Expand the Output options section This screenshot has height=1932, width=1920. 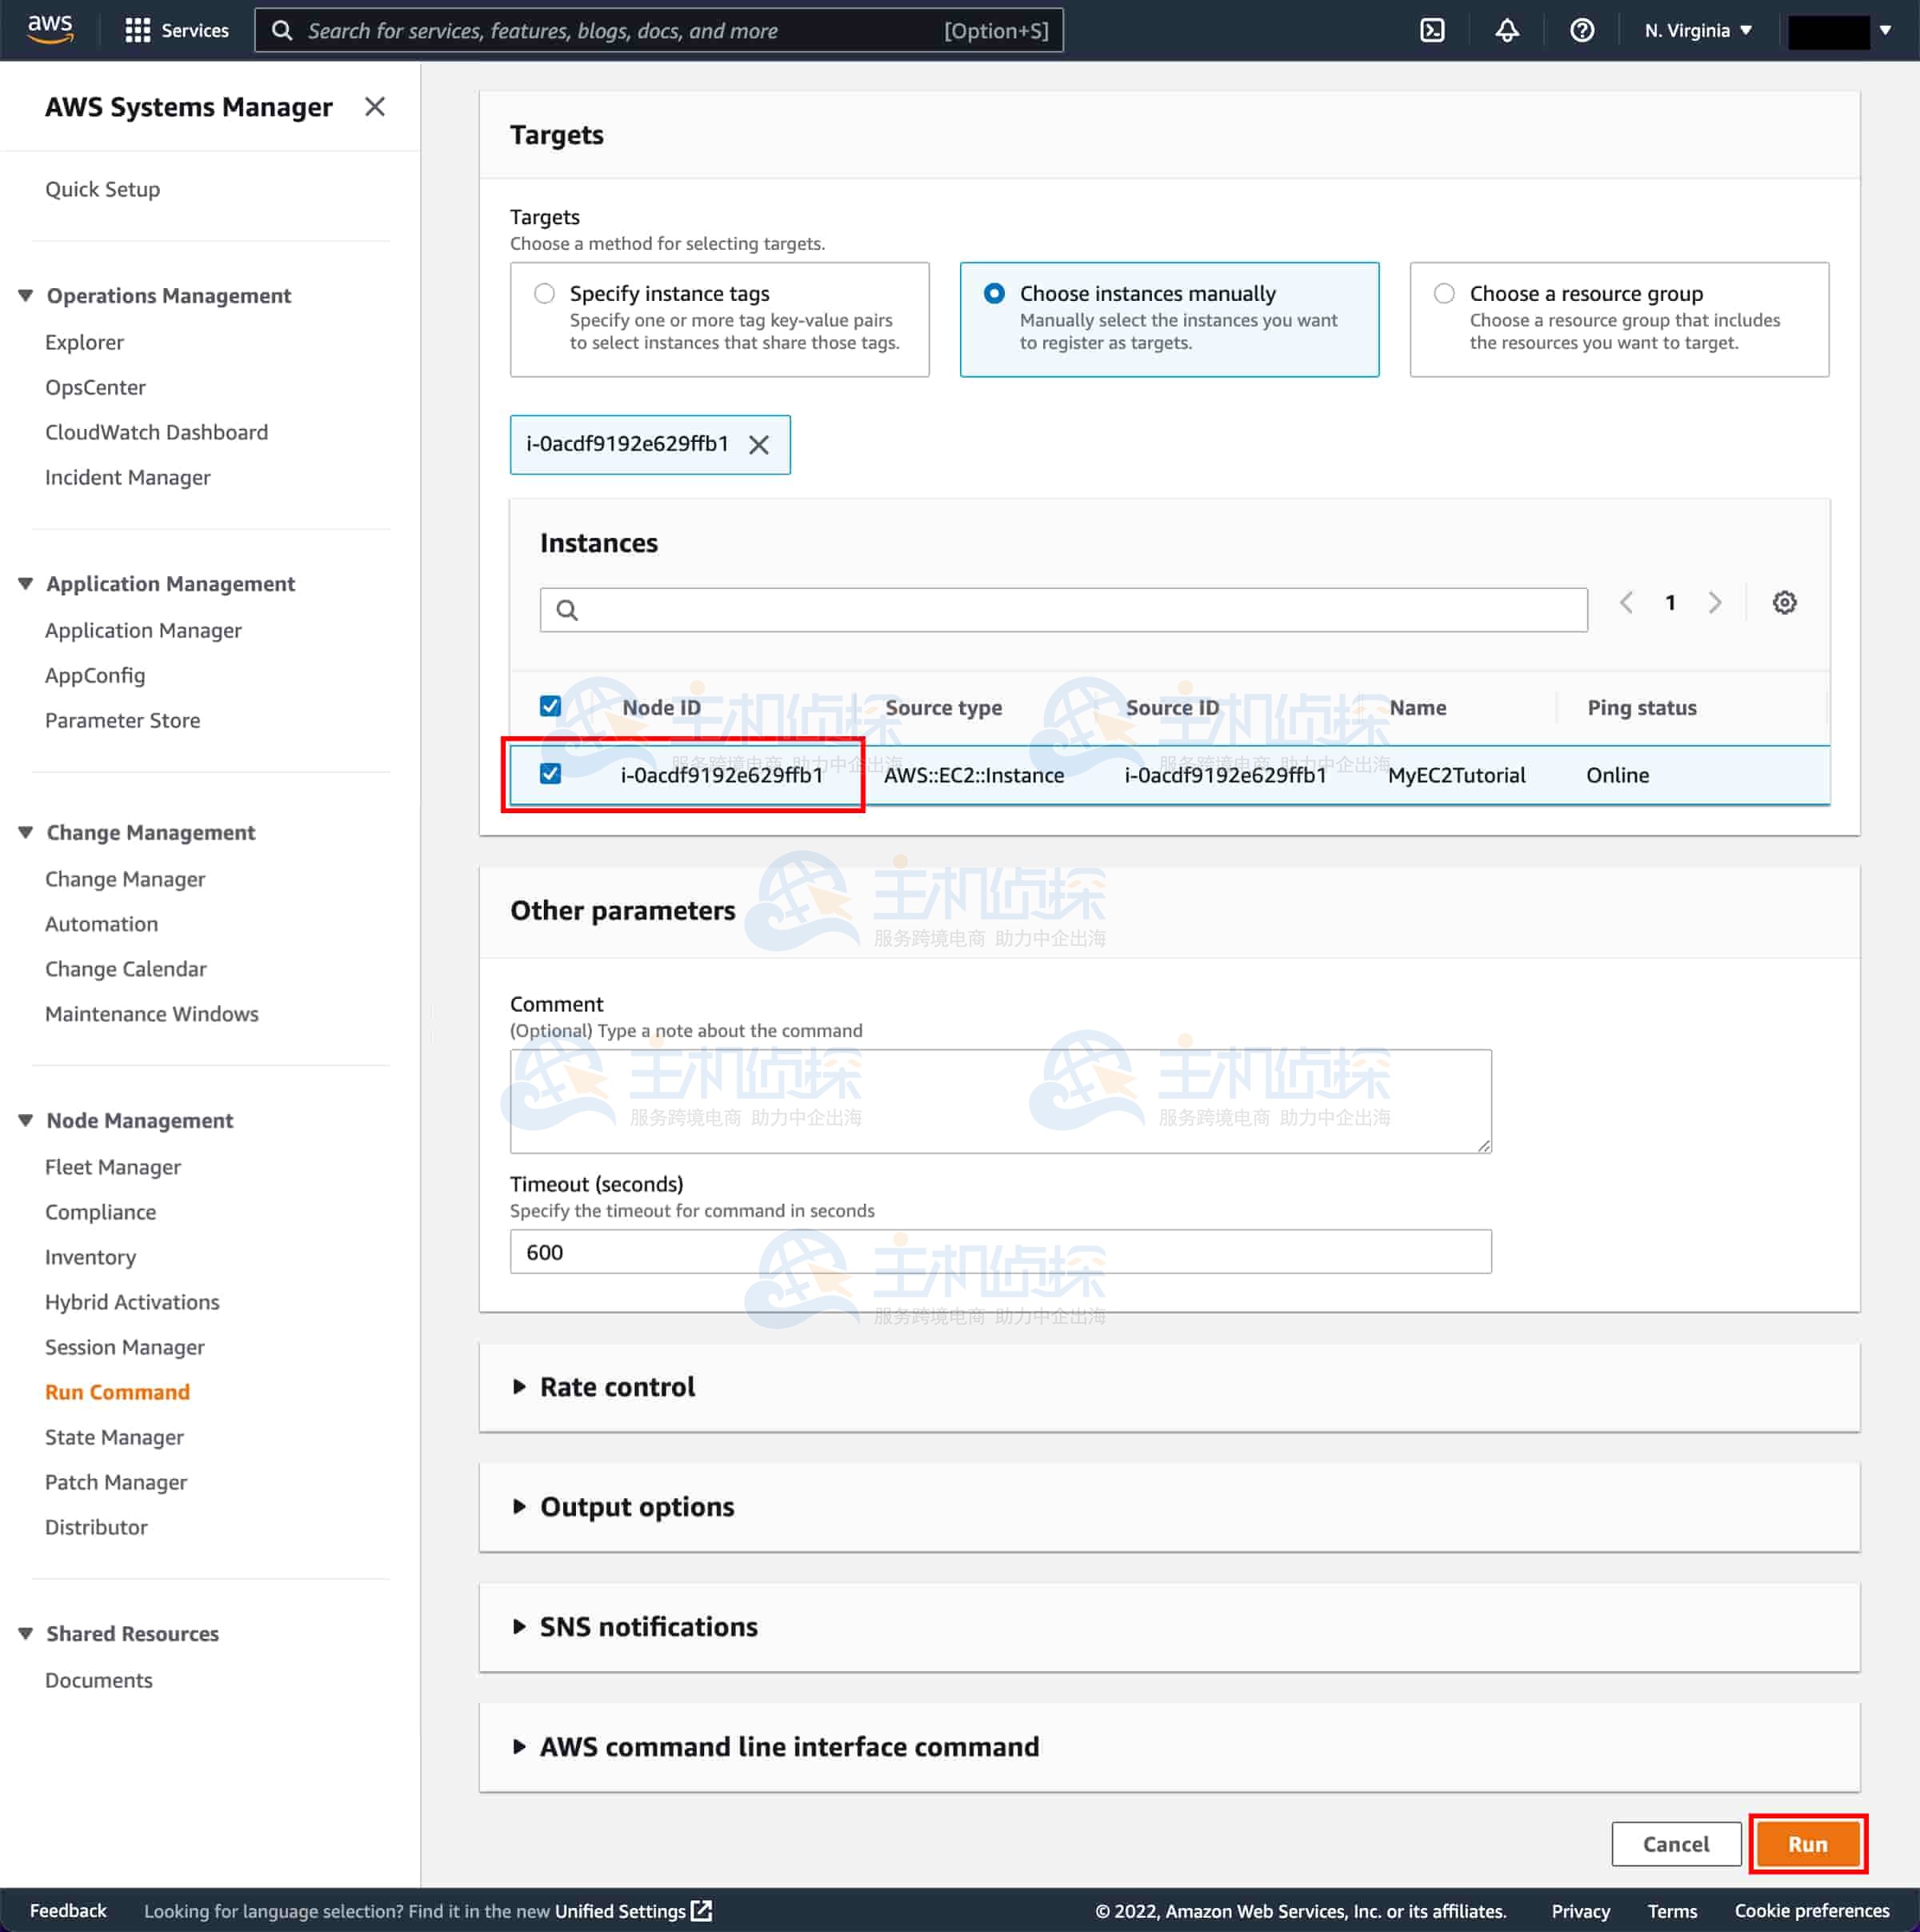(637, 1507)
